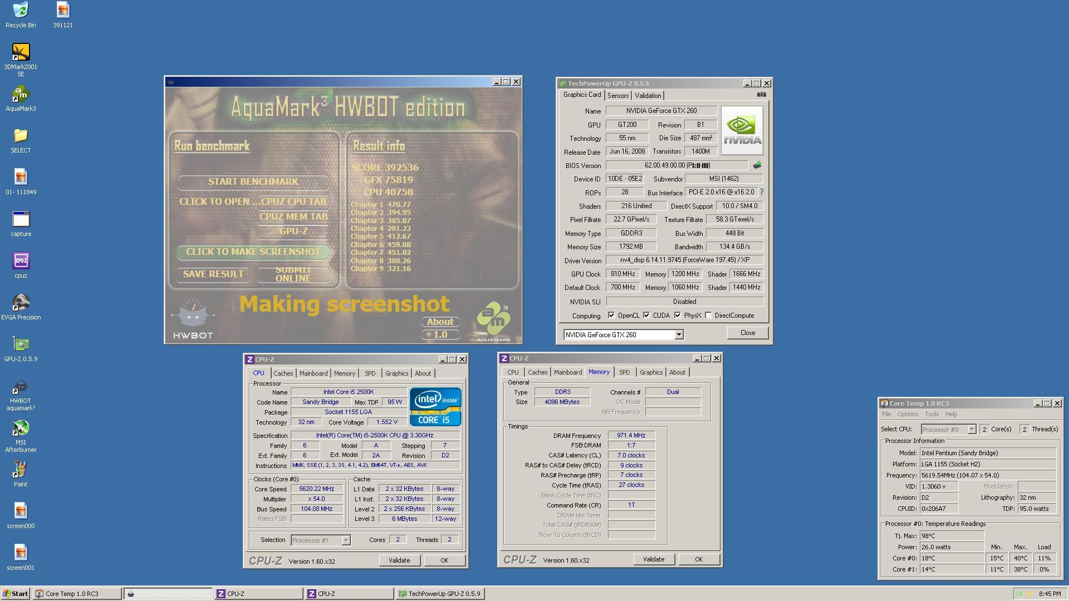1069x601 pixels.
Task: Click the Bus Interface question mark icon
Action: coord(762,192)
